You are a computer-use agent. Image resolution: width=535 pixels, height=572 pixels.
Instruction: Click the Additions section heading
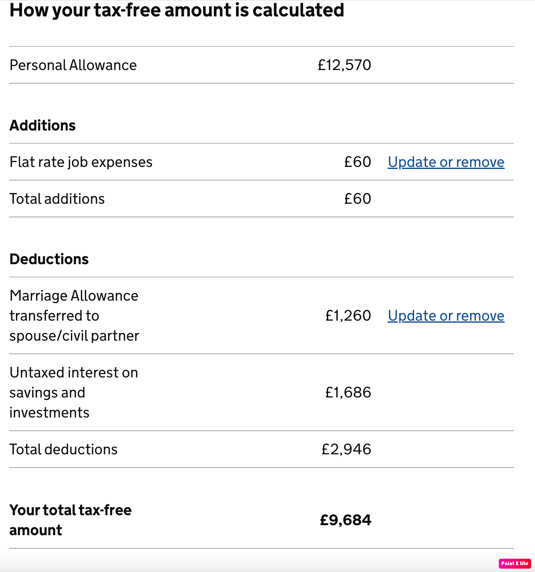pos(42,126)
